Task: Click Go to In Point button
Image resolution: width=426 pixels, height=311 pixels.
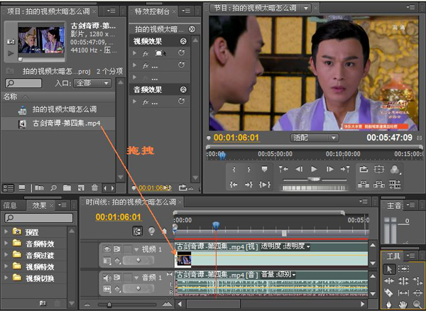Action: point(234,185)
